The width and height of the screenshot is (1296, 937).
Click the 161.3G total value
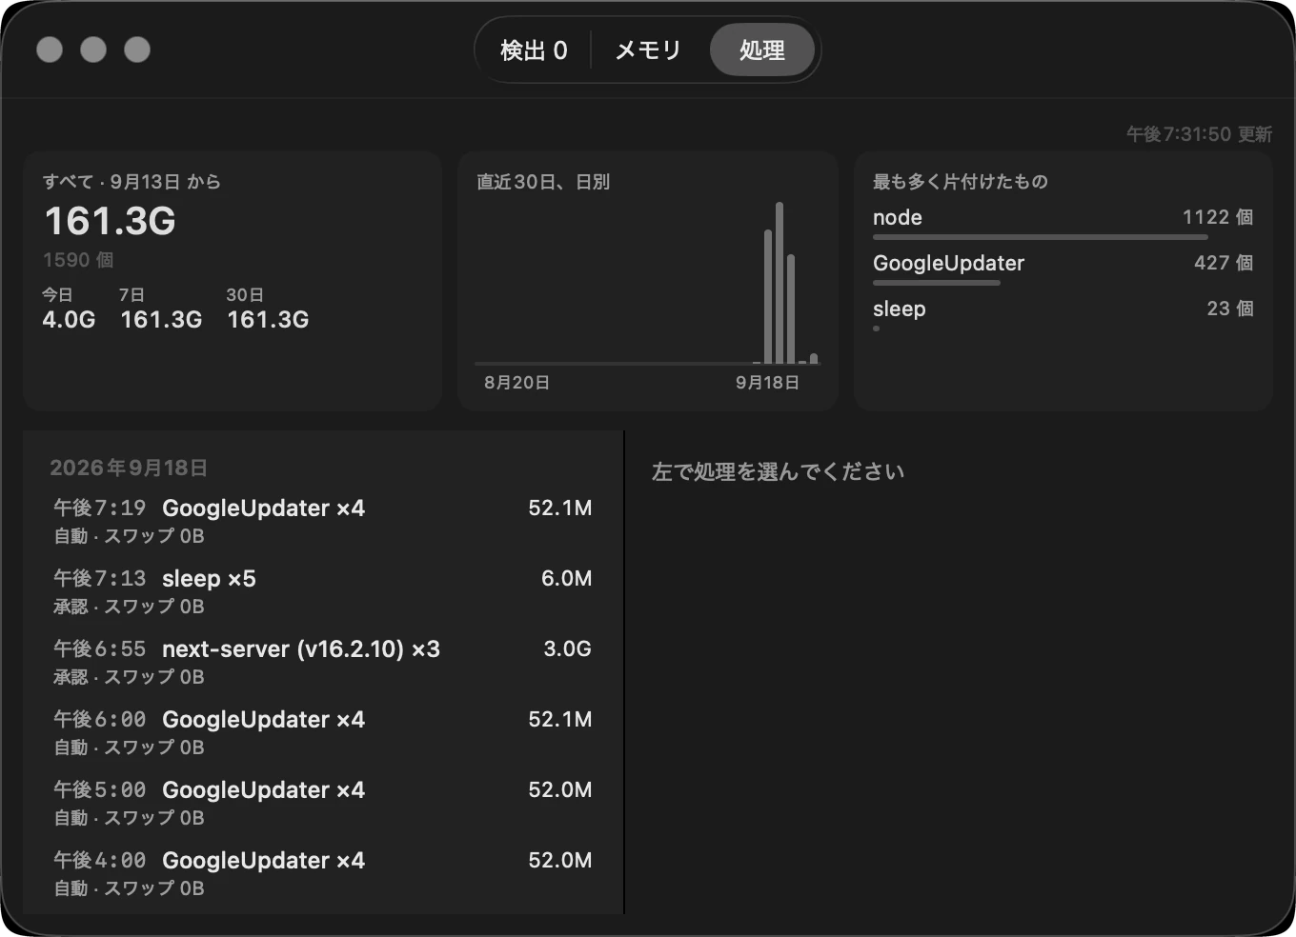pos(111,221)
